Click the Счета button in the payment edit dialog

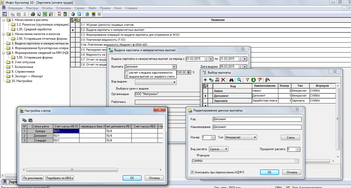pyautogui.click(x=290, y=138)
